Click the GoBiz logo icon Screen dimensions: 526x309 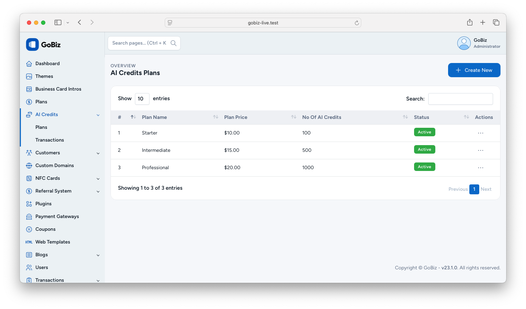pos(32,45)
